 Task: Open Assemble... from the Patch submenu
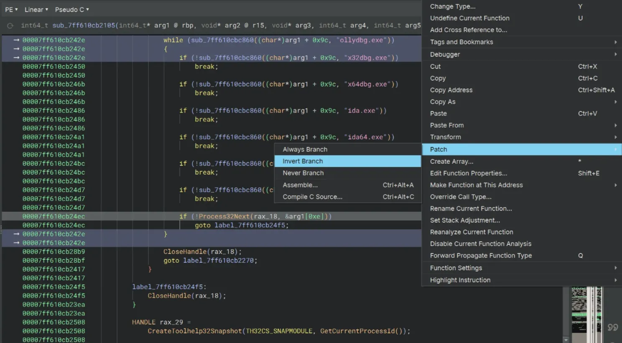click(300, 185)
